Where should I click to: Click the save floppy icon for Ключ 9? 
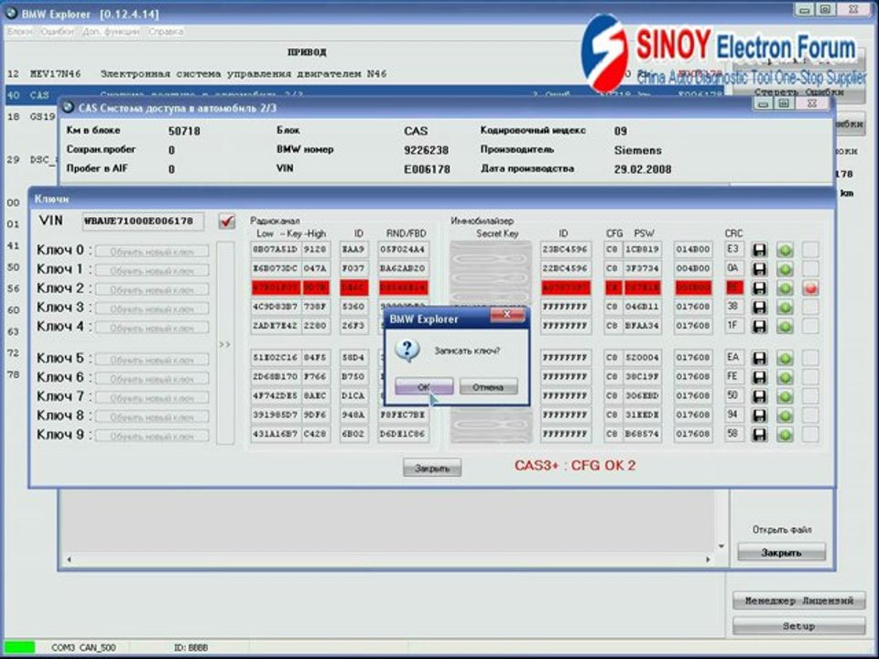(x=759, y=434)
